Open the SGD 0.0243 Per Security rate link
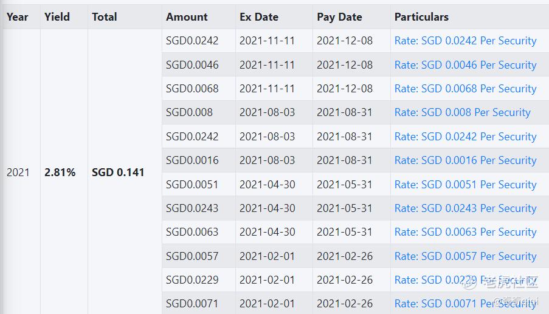 point(465,208)
